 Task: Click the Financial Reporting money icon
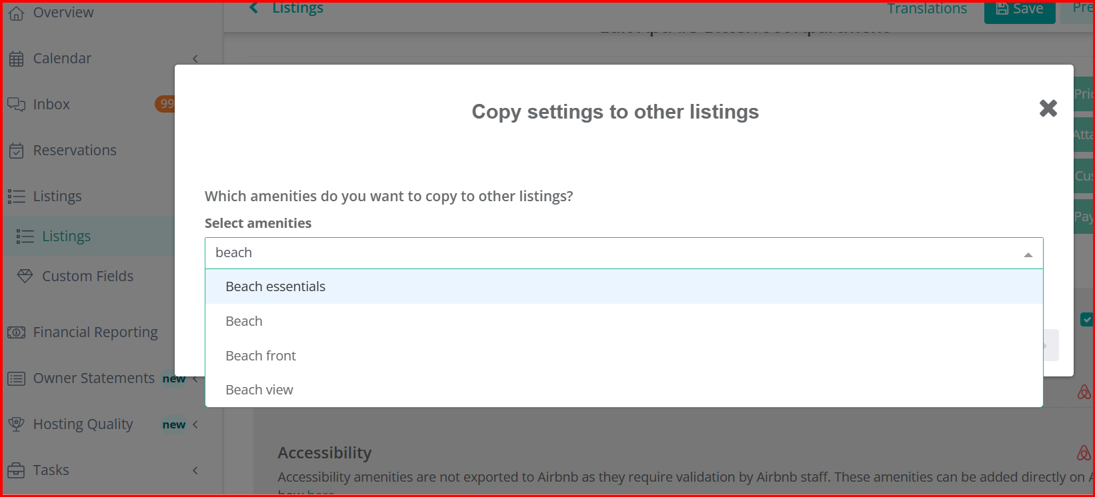(x=17, y=332)
